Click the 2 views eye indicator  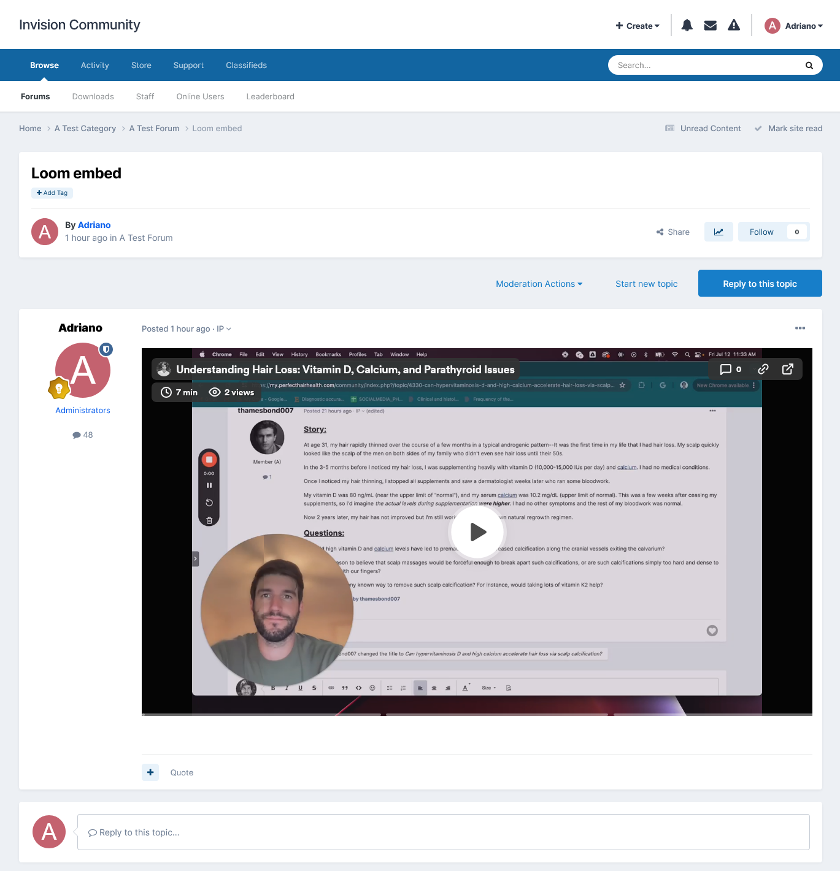pyautogui.click(x=231, y=392)
